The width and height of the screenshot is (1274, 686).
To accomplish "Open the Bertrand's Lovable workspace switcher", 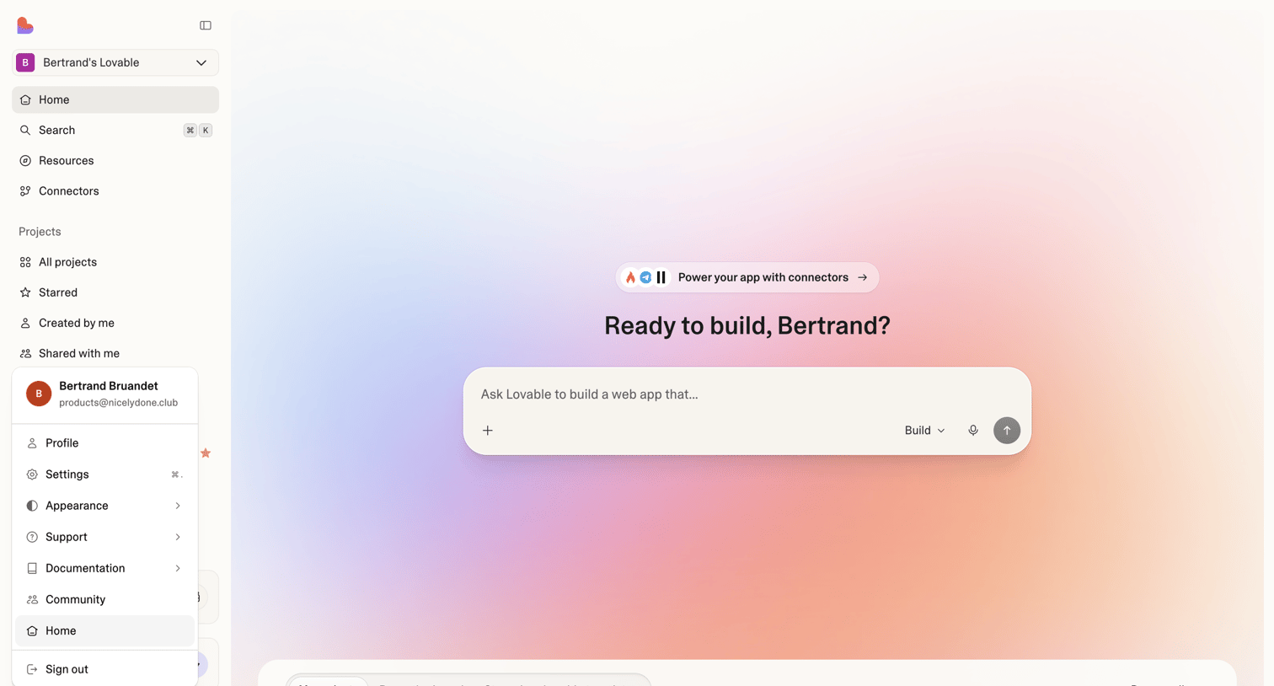I will [x=115, y=62].
